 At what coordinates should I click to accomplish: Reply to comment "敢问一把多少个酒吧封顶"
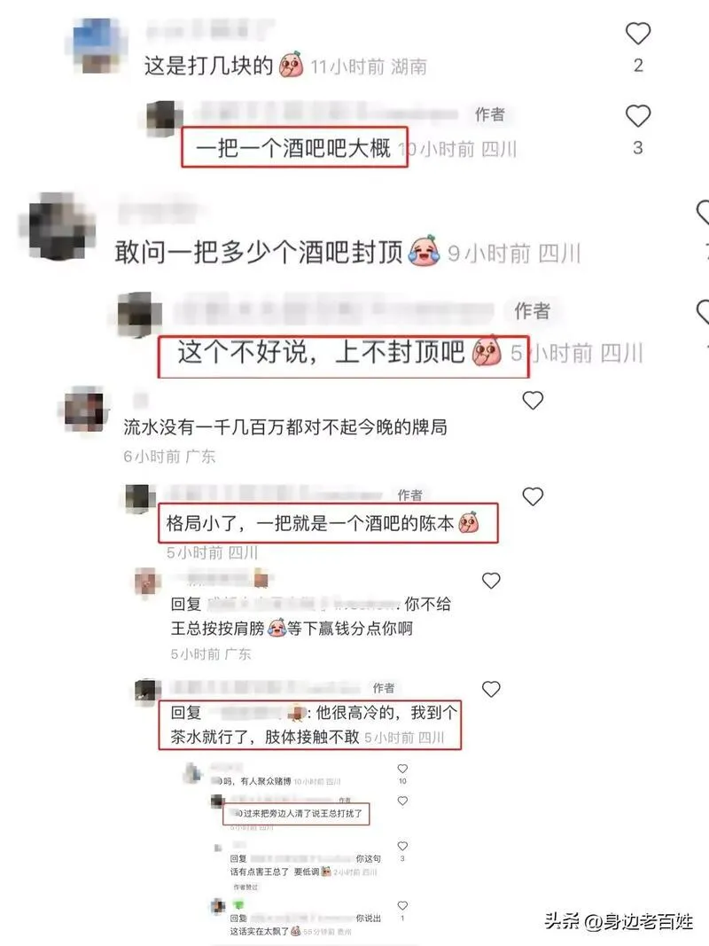[259, 252]
